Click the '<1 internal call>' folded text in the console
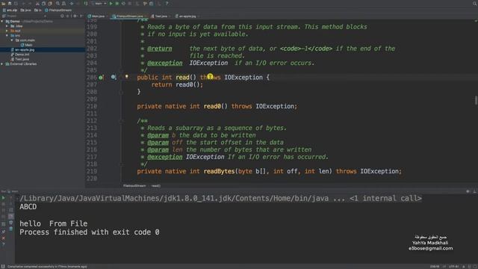Image resolution: width=478 pixels, height=269 pixels. [x=385, y=199]
